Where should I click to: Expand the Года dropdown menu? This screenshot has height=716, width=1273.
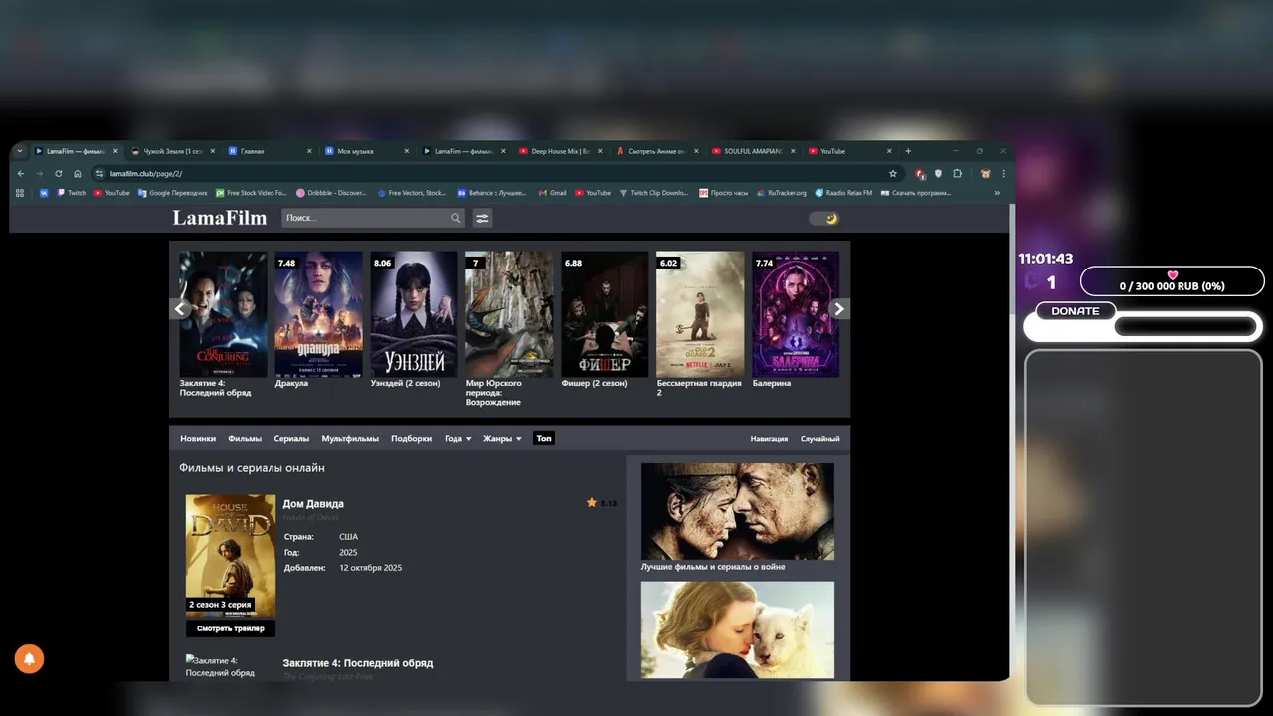coord(457,438)
